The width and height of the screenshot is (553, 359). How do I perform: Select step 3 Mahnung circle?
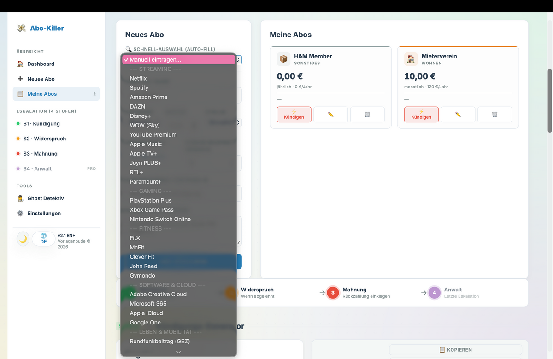click(x=333, y=293)
